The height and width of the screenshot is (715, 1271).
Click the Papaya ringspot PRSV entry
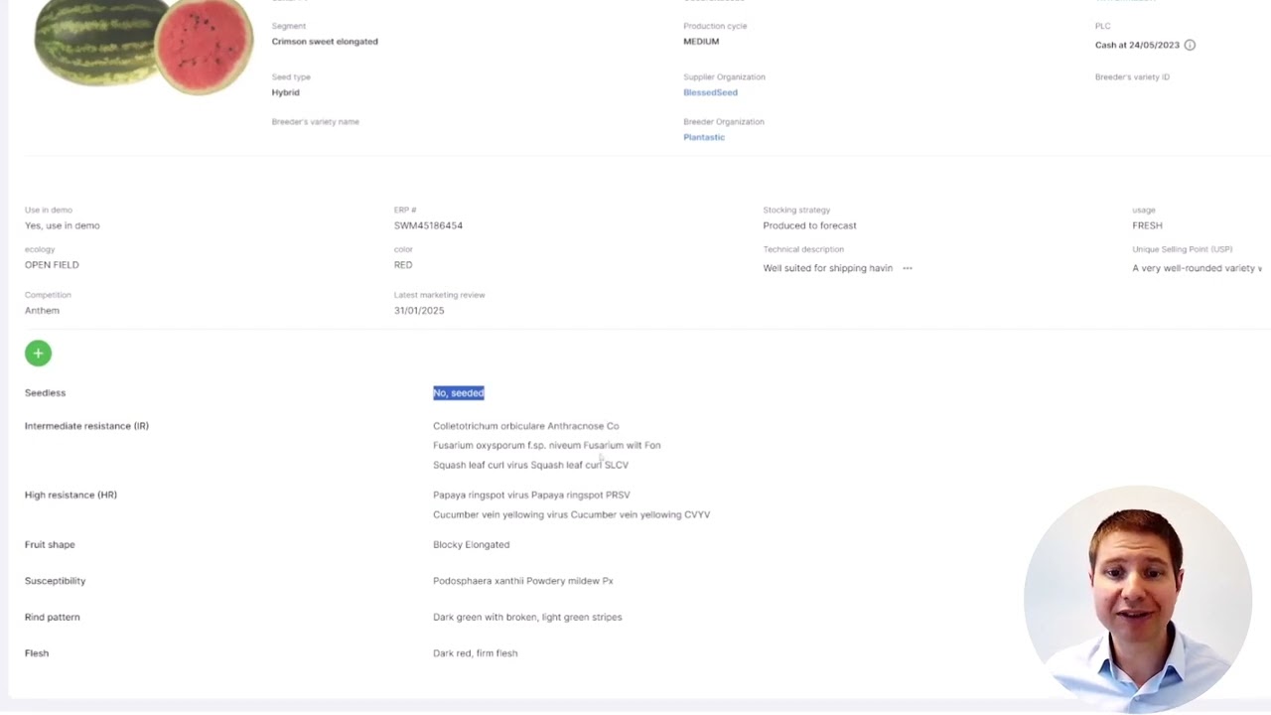(531, 495)
